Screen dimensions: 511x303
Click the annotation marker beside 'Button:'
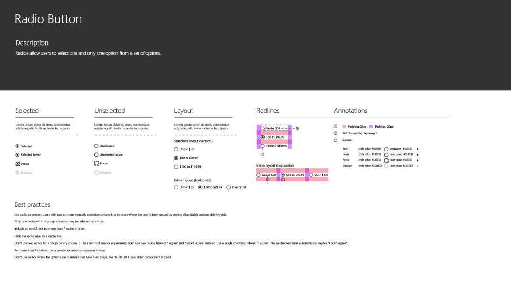335,140
